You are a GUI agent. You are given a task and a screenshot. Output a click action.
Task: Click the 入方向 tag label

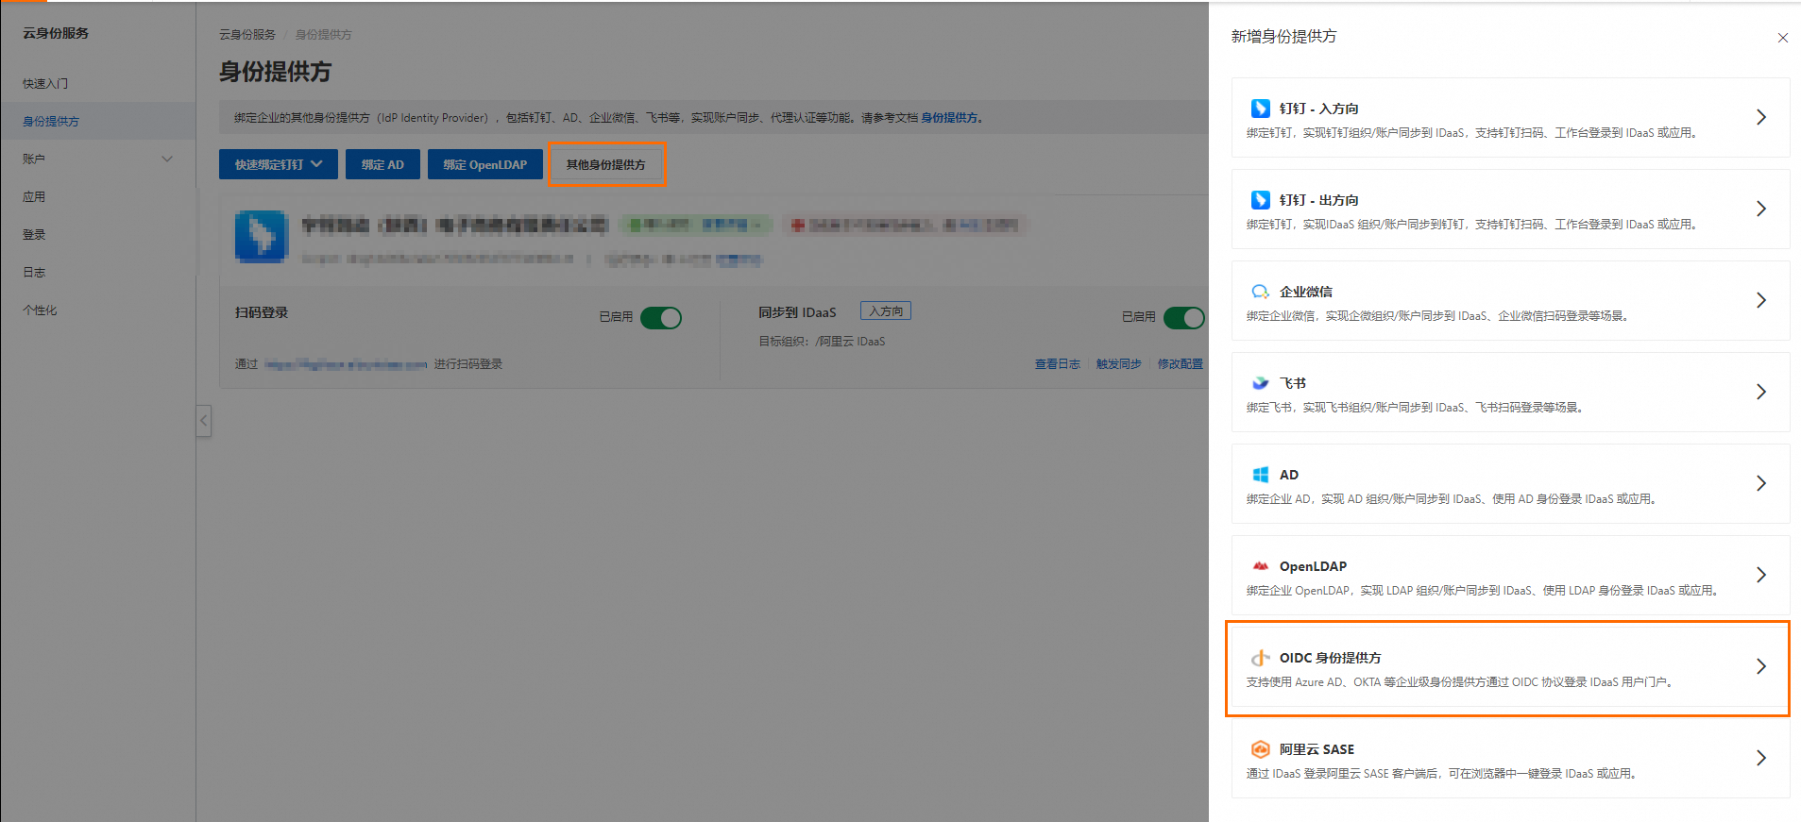(x=886, y=310)
